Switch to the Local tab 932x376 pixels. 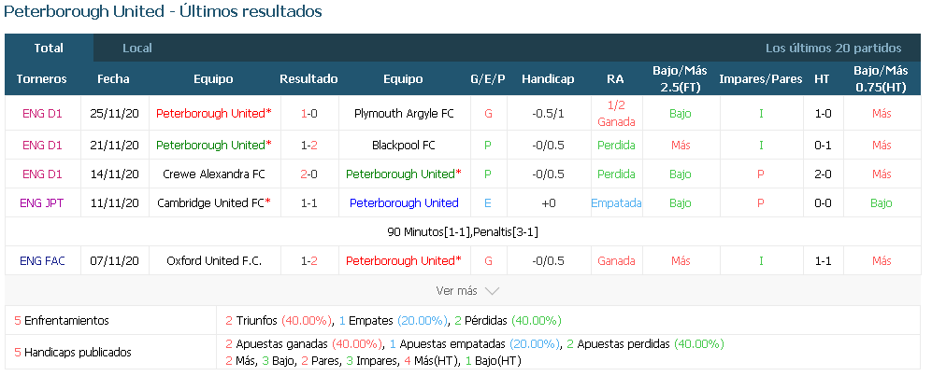(x=137, y=48)
